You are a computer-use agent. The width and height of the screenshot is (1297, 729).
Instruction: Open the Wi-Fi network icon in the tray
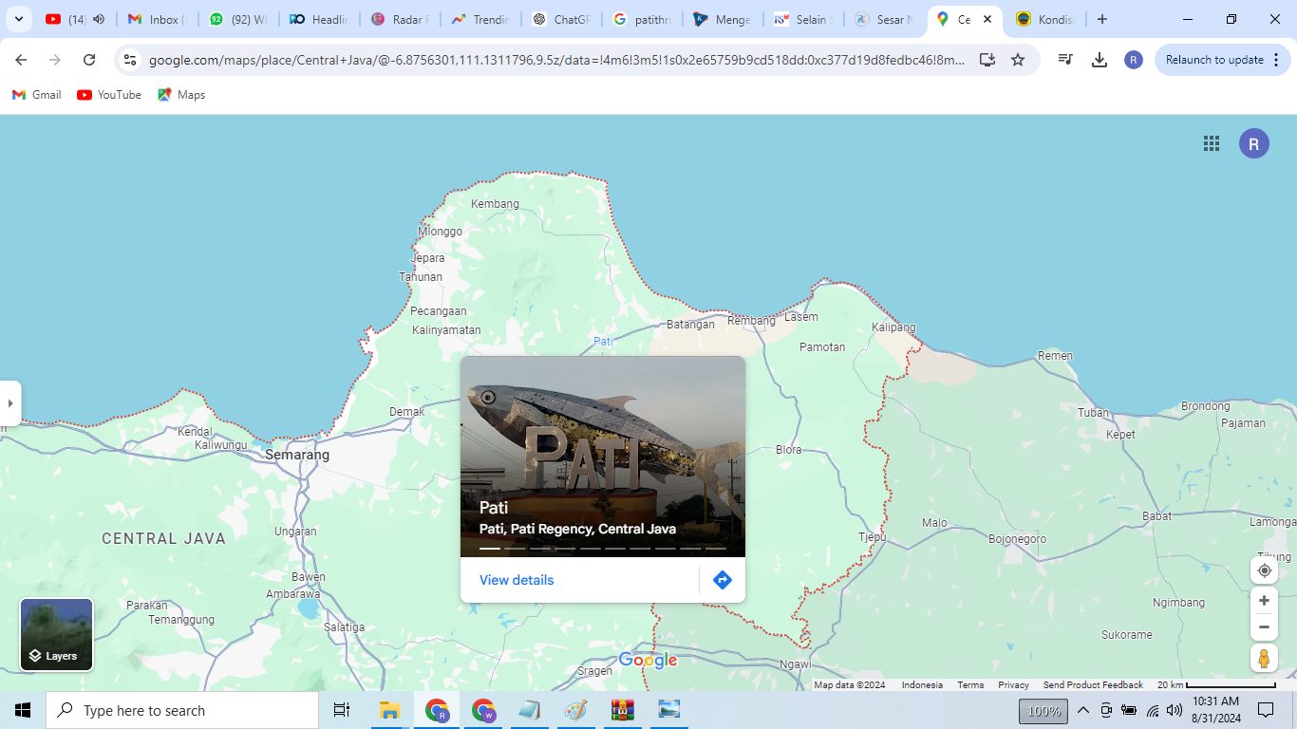click(x=1153, y=710)
